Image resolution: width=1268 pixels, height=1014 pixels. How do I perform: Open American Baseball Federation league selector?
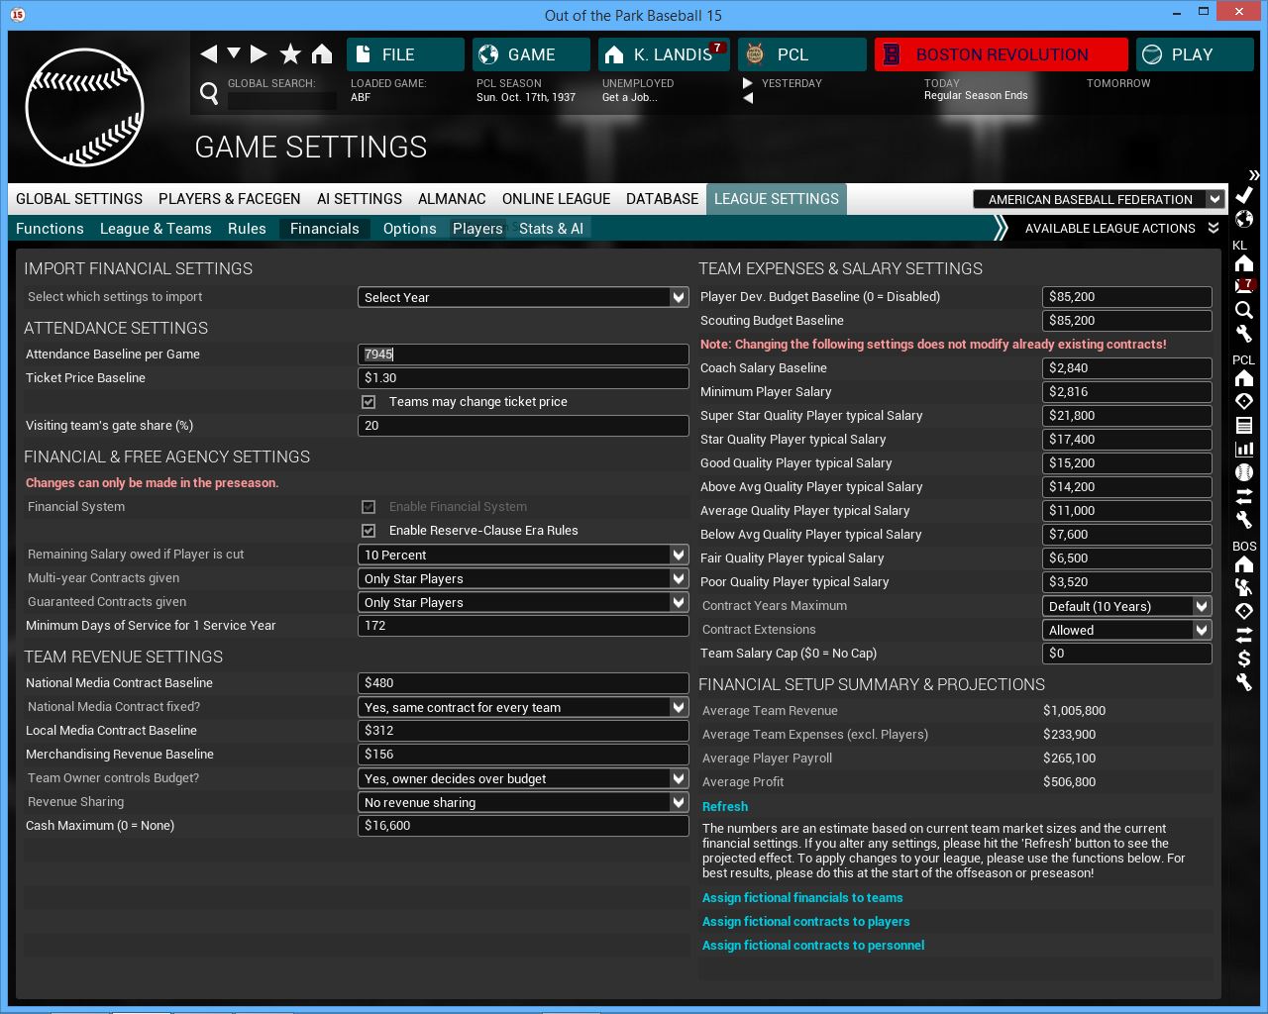pos(1099,199)
